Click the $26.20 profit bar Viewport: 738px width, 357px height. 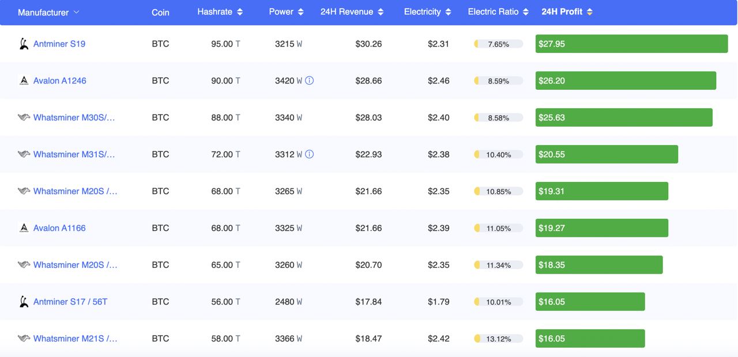pos(626,81)
